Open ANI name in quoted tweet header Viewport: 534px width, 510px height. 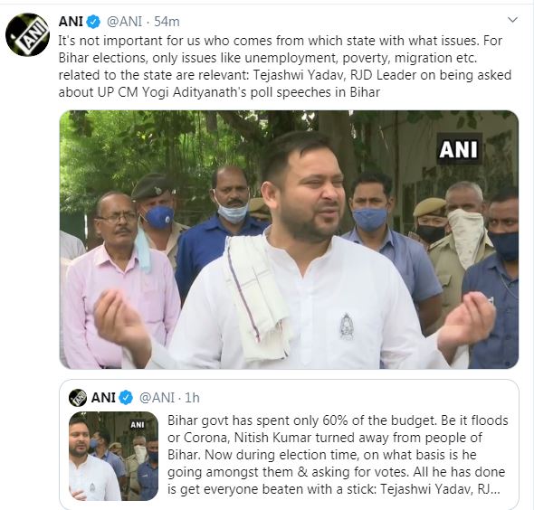click(x=103, y=397)
